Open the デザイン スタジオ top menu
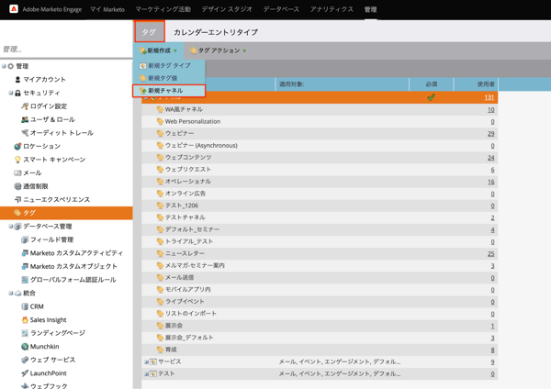The height and width of the screenshot is (389, 551). pyautogui.click(x=227, y=9)
